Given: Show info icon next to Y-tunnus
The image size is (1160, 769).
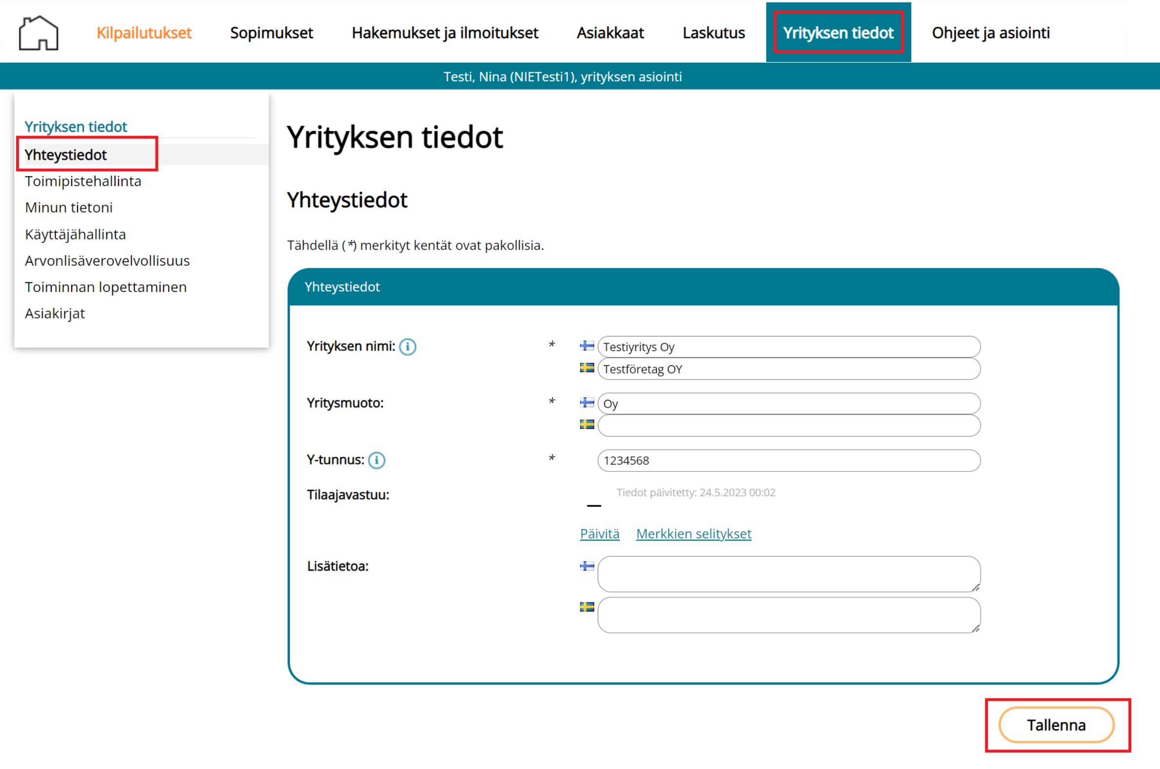Looking at the screenshot, I should [376, 460].
